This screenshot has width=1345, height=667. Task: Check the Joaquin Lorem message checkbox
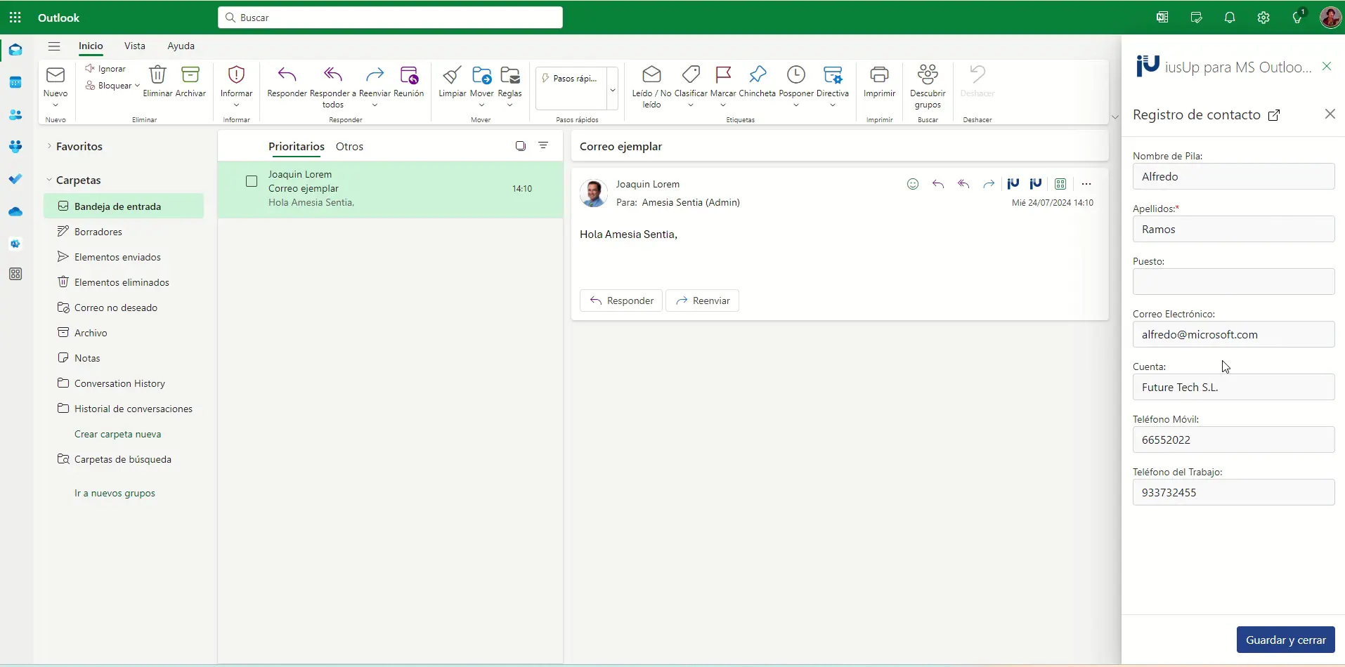[252, 182]
